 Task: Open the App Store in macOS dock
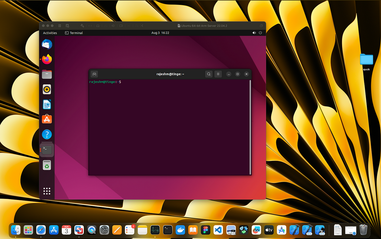[54, 230]
